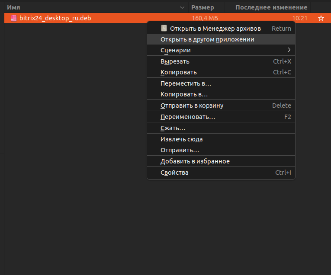Sort by Последнее изменение column header
This screenshot has height=275, width=331.
(268, 7)
